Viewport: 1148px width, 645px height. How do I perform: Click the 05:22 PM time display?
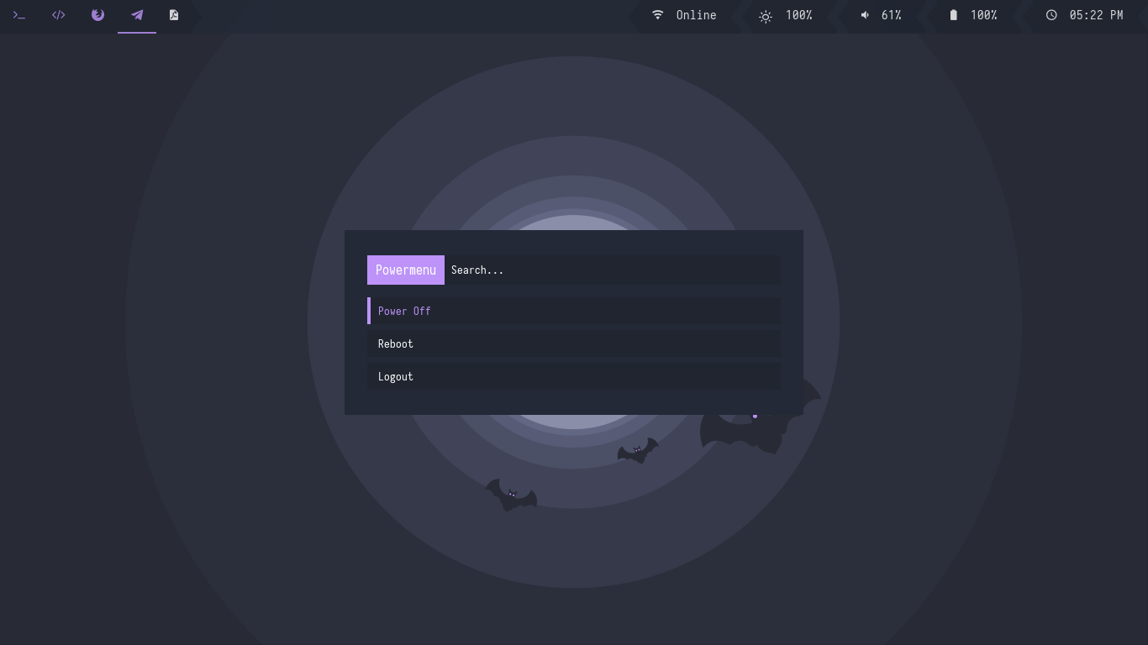click(1097, 15)
